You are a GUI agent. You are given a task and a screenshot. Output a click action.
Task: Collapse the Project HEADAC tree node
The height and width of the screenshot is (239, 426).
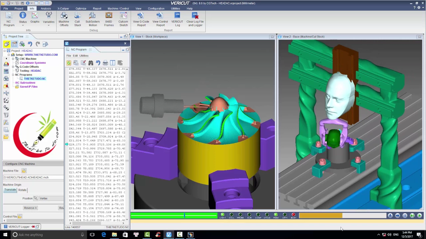coord(5,51)
